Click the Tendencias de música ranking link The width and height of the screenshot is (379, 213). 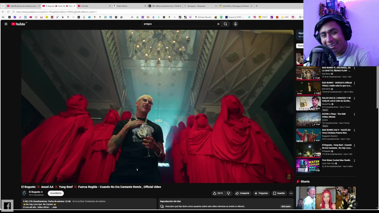pos(89,201)
